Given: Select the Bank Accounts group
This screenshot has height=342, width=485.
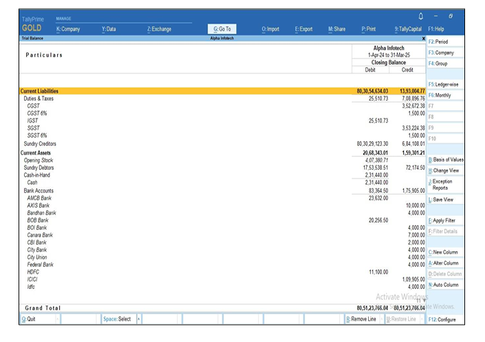Looking at the screenshot, I should pyautogui.click(x=223, y=191).
